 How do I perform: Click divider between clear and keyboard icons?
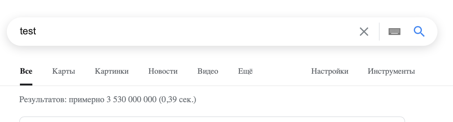[x=379, y=32]
